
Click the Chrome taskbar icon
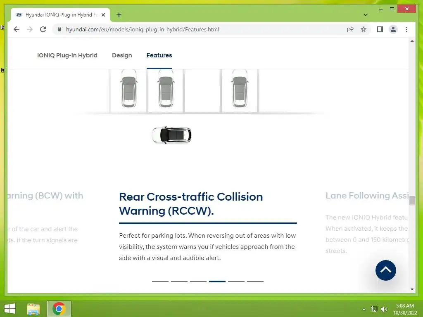pyautogui.click(x=59, y=309)
